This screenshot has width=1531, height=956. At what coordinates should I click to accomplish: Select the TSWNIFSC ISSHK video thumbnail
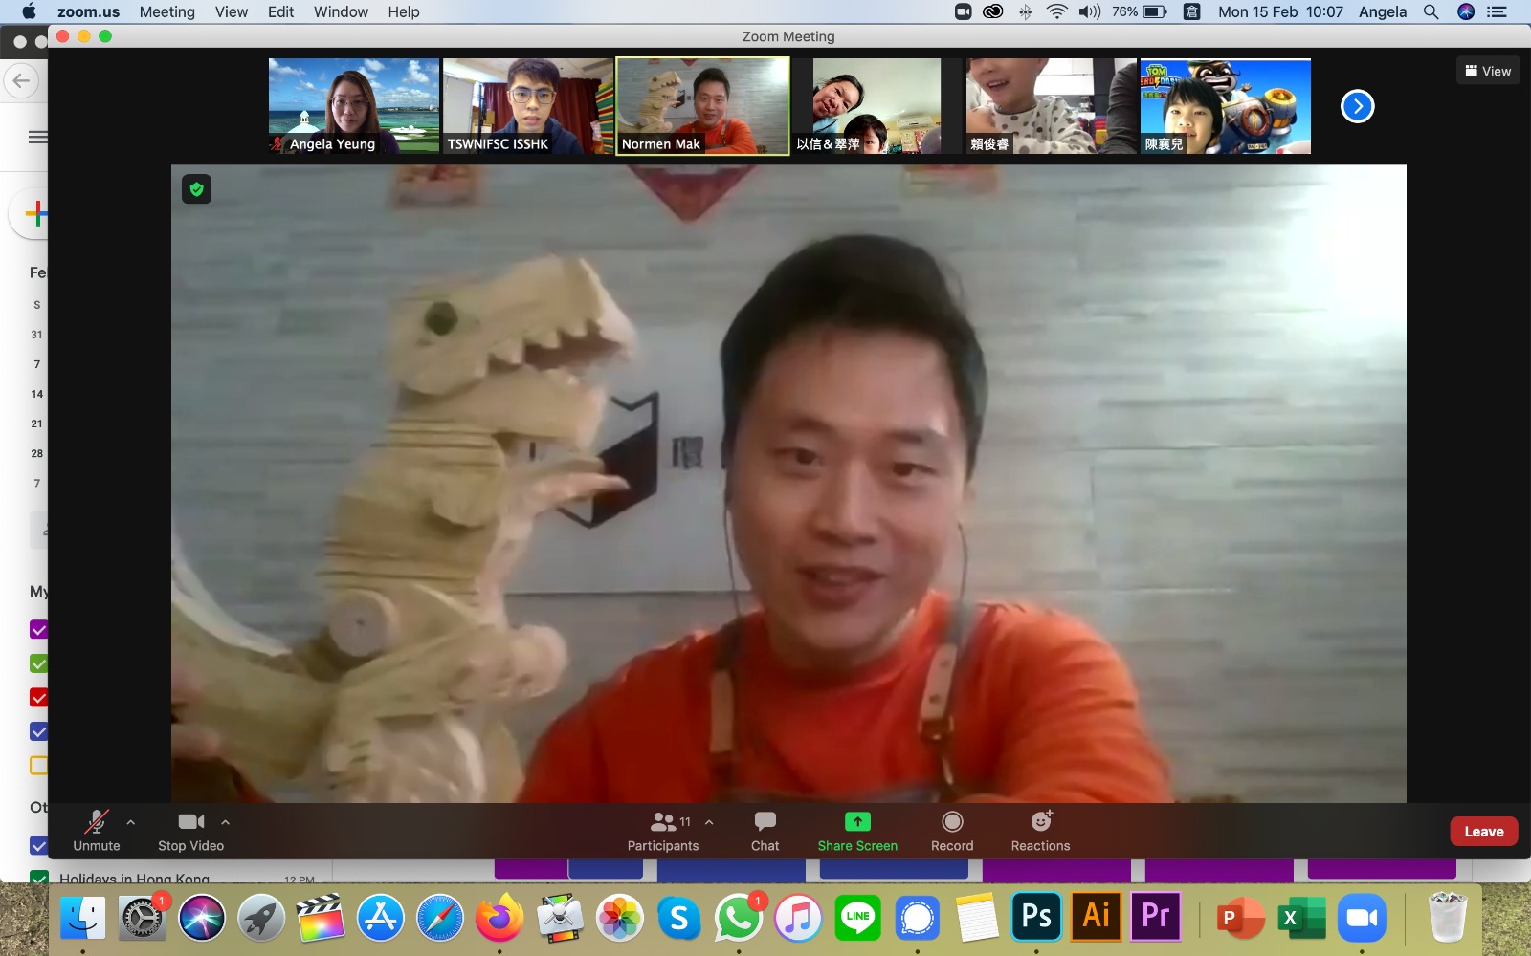pos(527,106)
